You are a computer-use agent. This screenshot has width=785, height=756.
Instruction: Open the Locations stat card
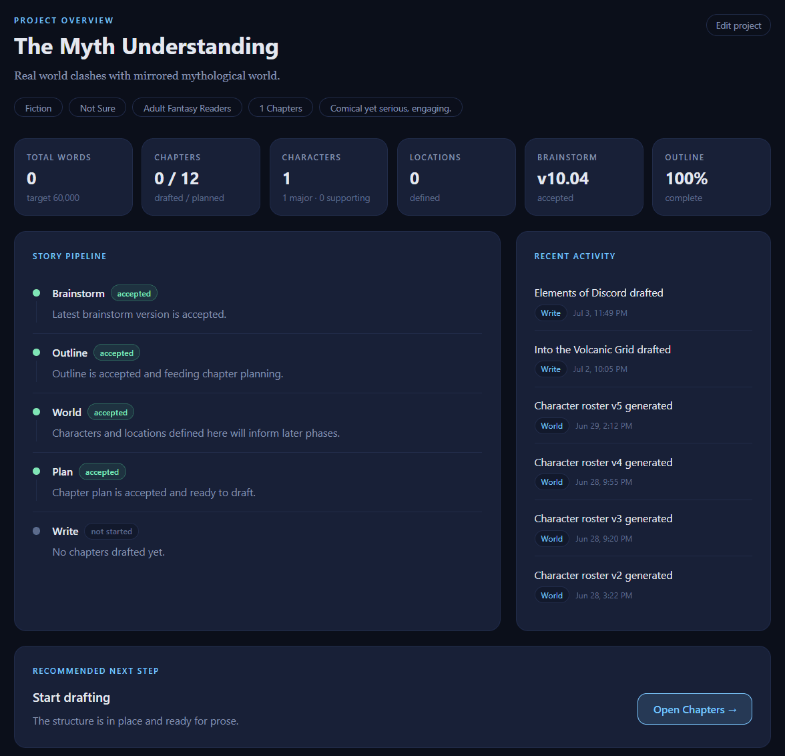pos(456,177)
